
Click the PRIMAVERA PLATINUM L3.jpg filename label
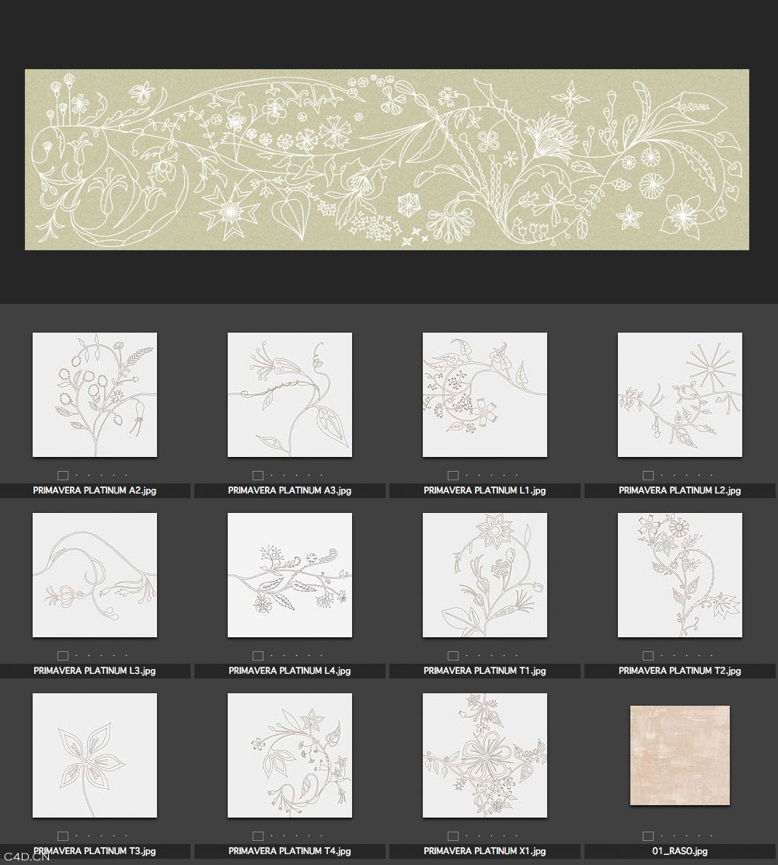pyautogui.click(x=95, y=671)
